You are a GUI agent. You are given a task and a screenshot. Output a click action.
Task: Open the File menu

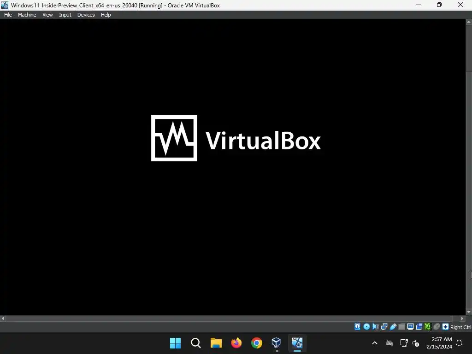point(8,15)
